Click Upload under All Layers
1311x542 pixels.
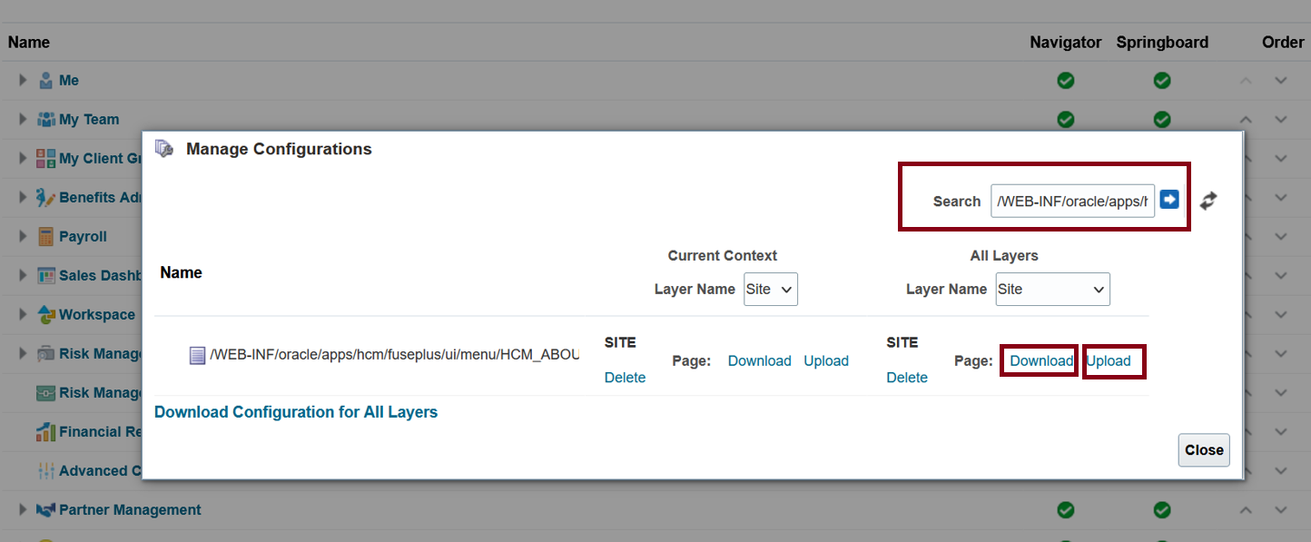point(1109,361)
